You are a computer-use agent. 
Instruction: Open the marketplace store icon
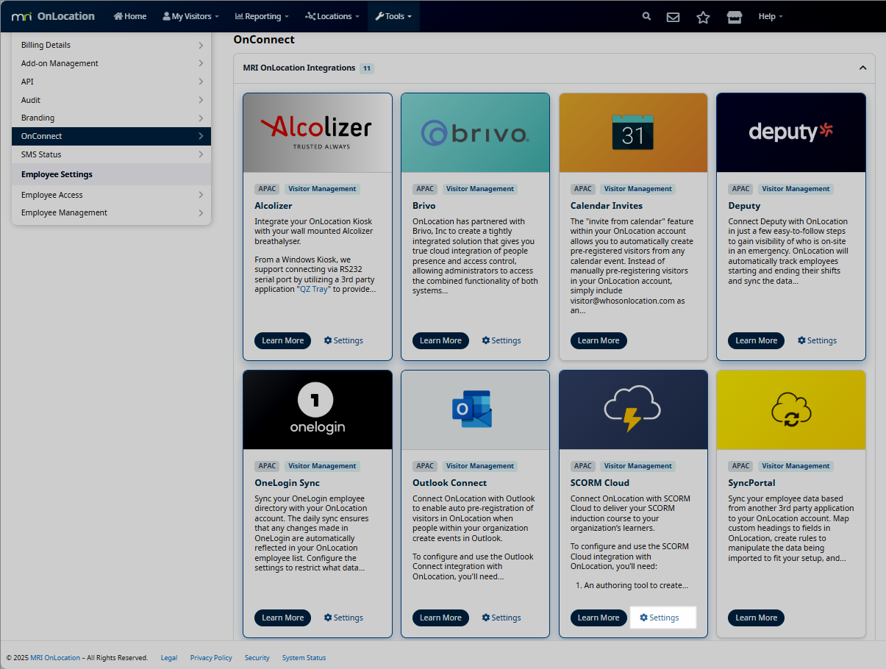click(x=734, y=17)
